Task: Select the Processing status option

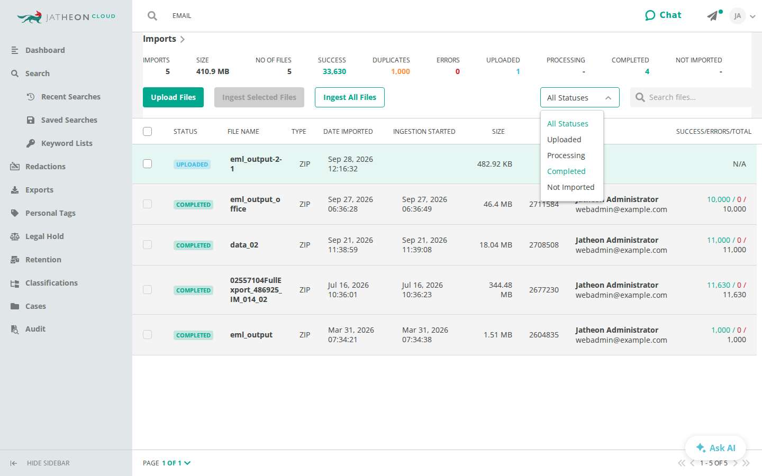Action: point(566,155)
